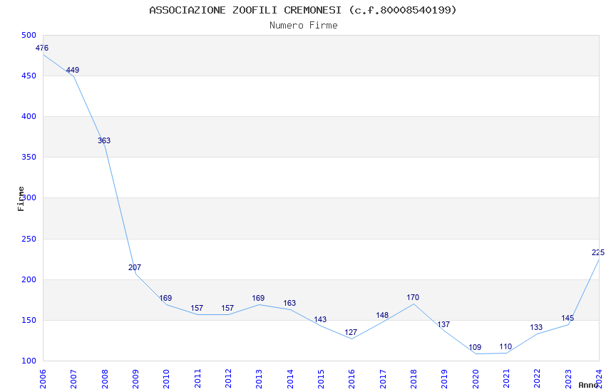Select data label 169 above 2013
606x392 pixels.
pyautogui.click(x=258, y=298)
